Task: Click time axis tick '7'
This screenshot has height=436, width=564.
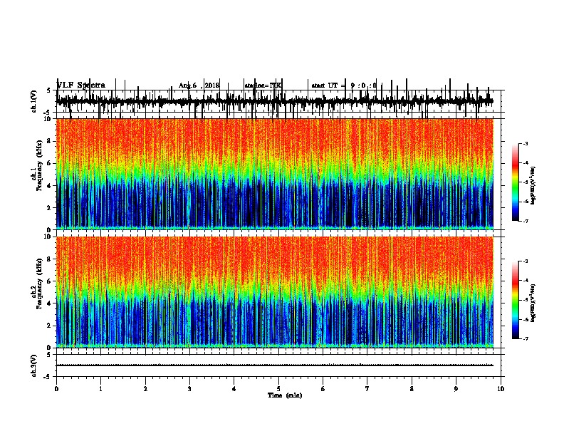Action: tap(367, 389)
